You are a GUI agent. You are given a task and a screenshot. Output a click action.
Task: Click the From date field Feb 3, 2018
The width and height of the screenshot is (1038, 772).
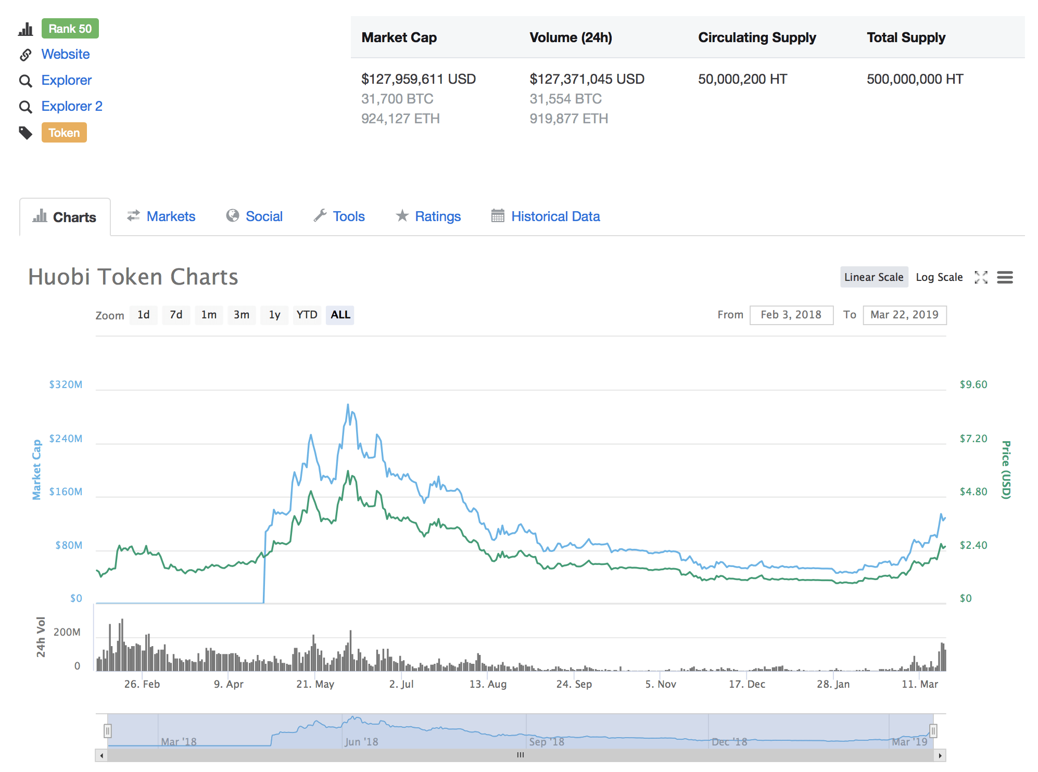tap(791, 315)
